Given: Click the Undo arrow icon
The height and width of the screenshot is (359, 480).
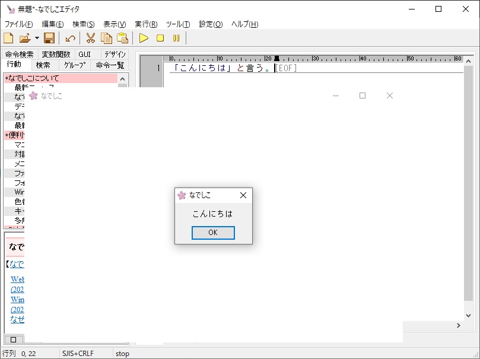Looking at the screenshot, I should [x=70, y=39].
